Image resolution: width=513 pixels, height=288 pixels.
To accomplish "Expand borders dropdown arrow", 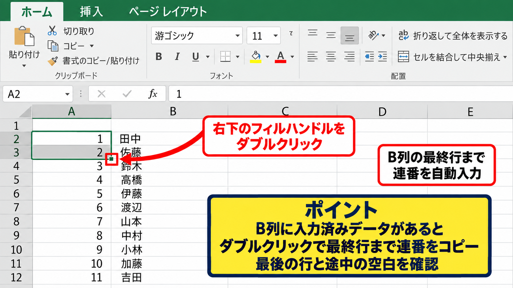I will (x=237, y=57).
